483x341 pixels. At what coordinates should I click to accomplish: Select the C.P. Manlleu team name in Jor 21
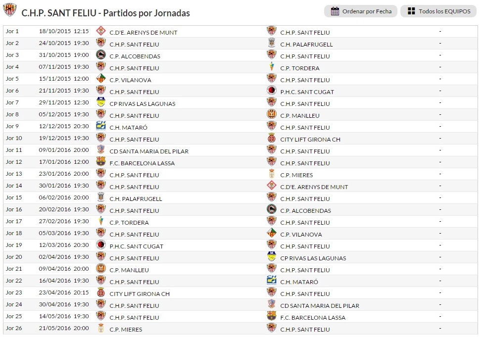[x=129, y=270]
